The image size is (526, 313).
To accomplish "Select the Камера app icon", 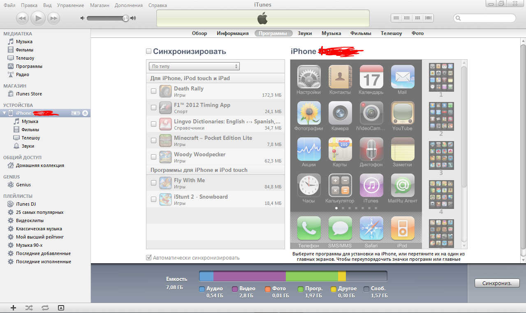I will pos(340,113).
